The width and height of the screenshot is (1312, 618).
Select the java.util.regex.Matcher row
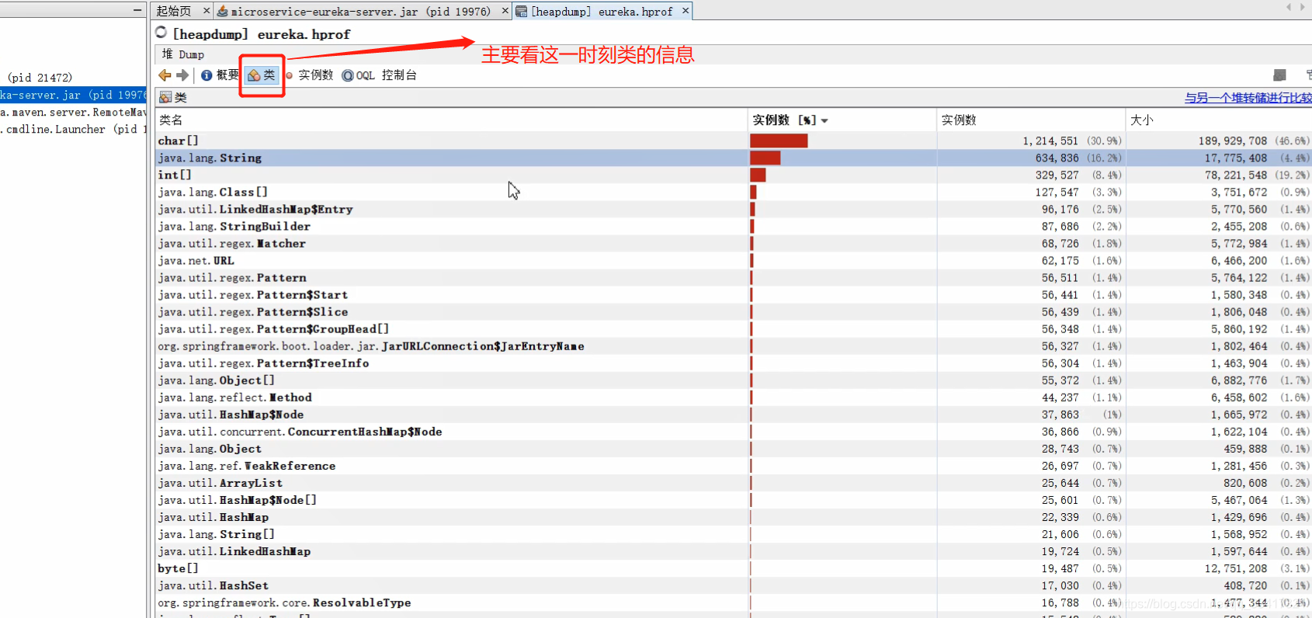tap(734, 243)
